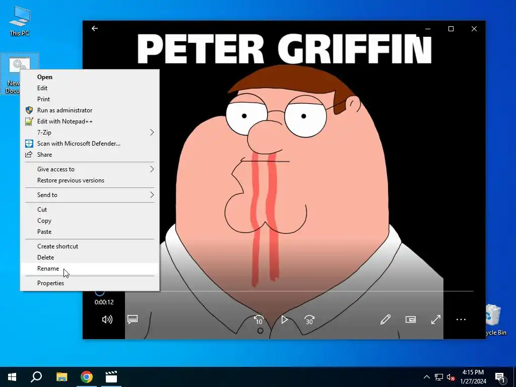Expand the 7-Zip submenu
The height and width of the screenshot is (387, 516).
90,133
